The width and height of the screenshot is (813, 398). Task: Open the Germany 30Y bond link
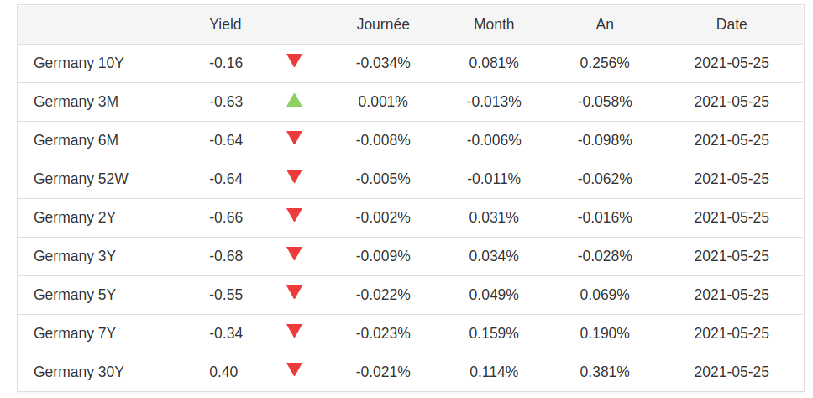[x=79, y=372]
